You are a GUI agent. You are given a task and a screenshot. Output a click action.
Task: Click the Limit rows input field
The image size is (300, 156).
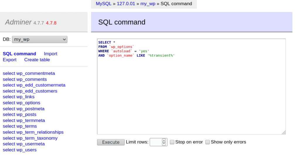pyautogui.click(x=156, y=142)
